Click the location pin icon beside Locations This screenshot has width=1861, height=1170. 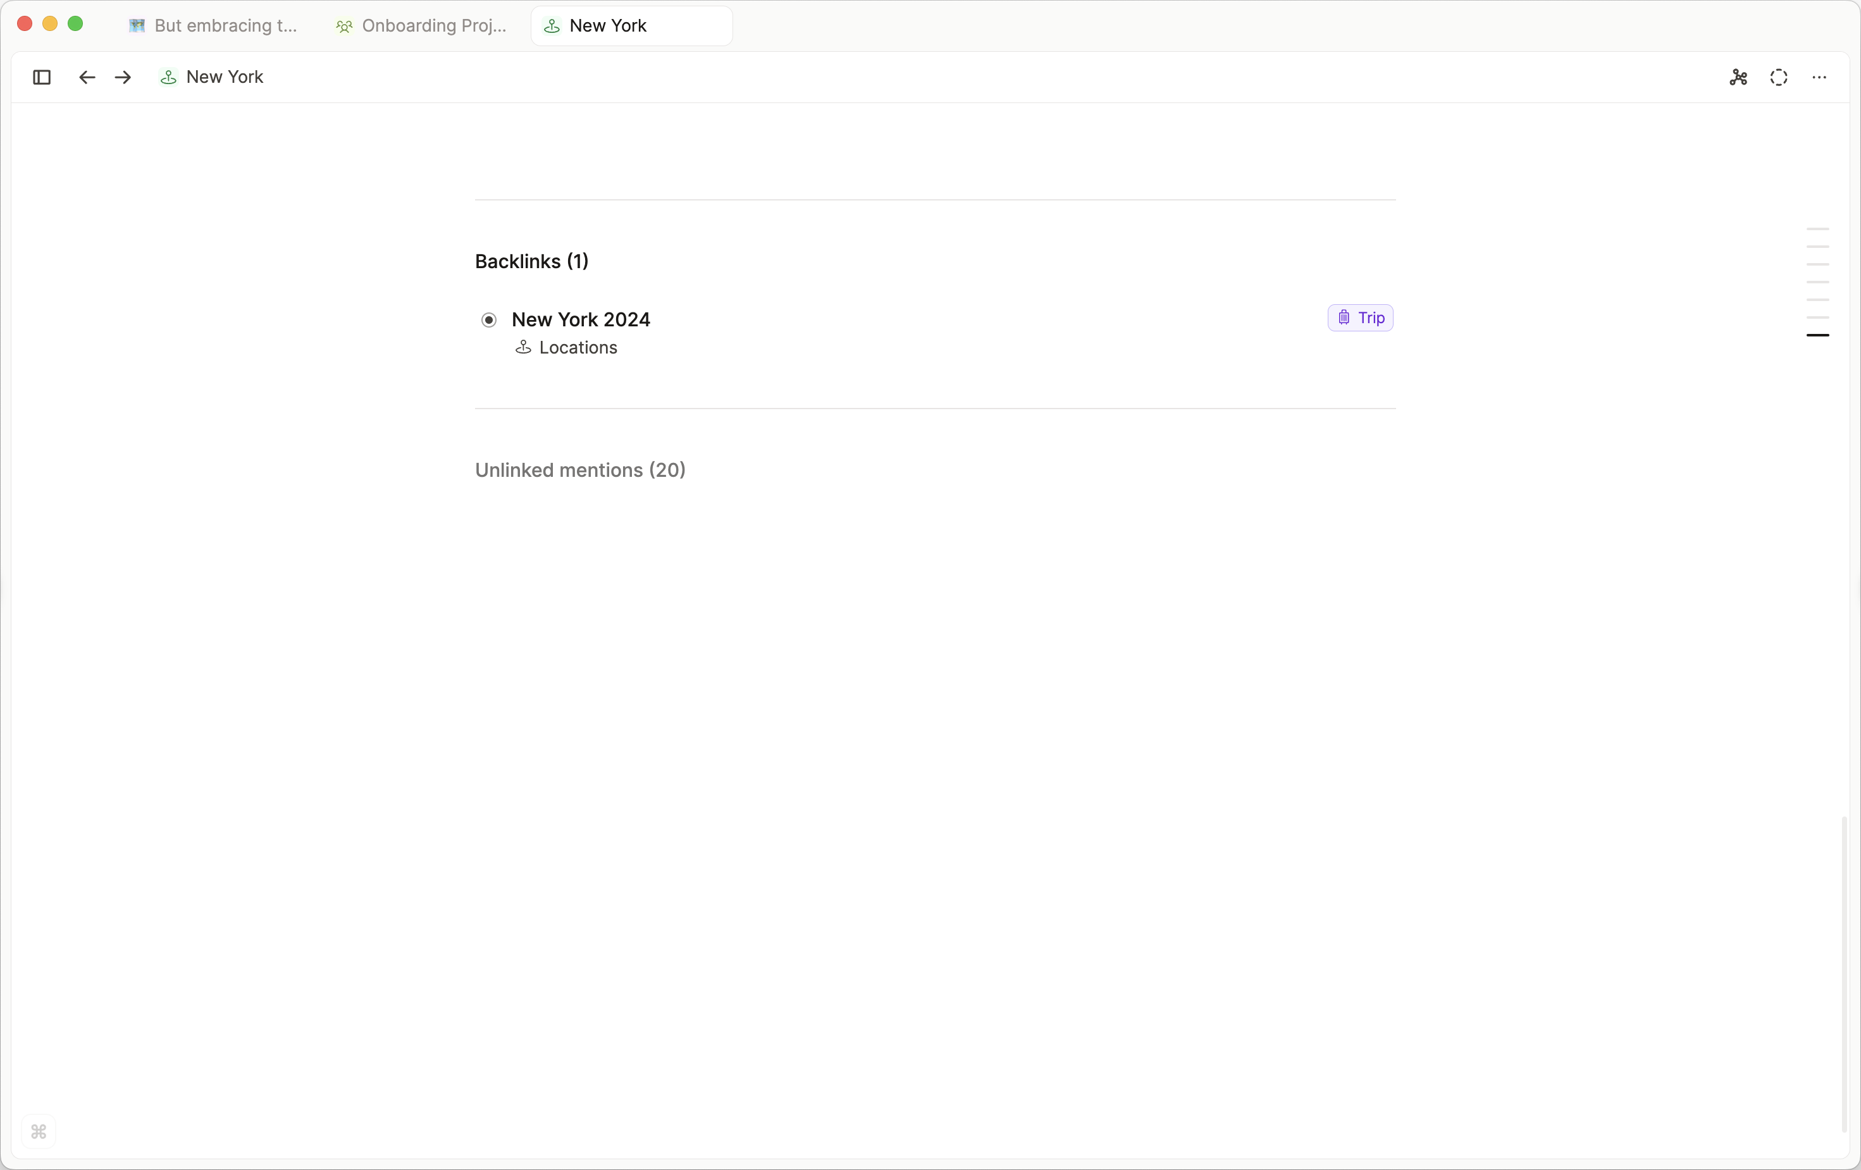523,348
